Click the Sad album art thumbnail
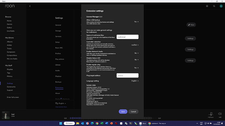Image resolution: width=225 pixels, height=126 pixels. coord(6,115)
